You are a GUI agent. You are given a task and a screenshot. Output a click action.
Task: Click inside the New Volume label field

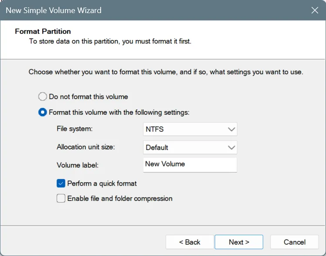pyautogui.click(x=190, y=165)
